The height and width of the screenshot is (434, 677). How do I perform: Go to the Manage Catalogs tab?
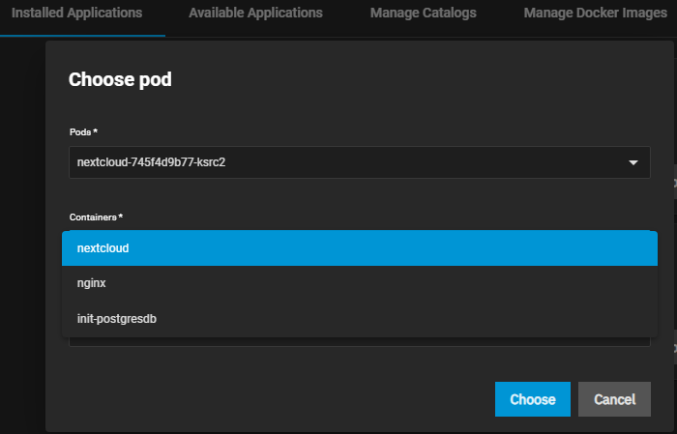pos(423,14)
